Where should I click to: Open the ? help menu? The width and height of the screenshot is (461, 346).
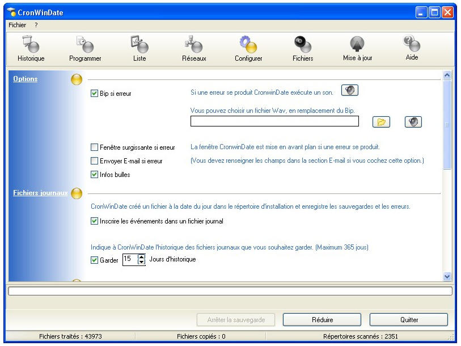(36, 25)
